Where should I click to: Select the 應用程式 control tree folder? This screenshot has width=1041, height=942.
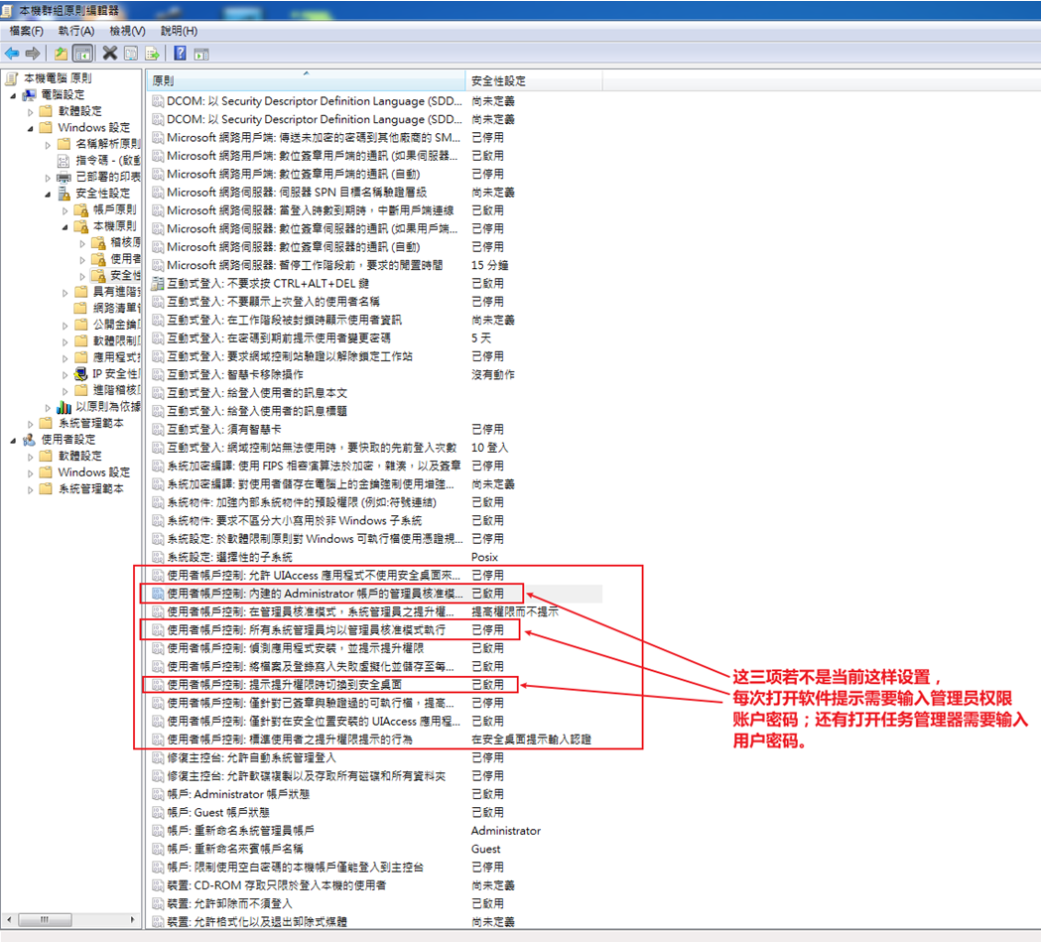[x=107, y=357]
